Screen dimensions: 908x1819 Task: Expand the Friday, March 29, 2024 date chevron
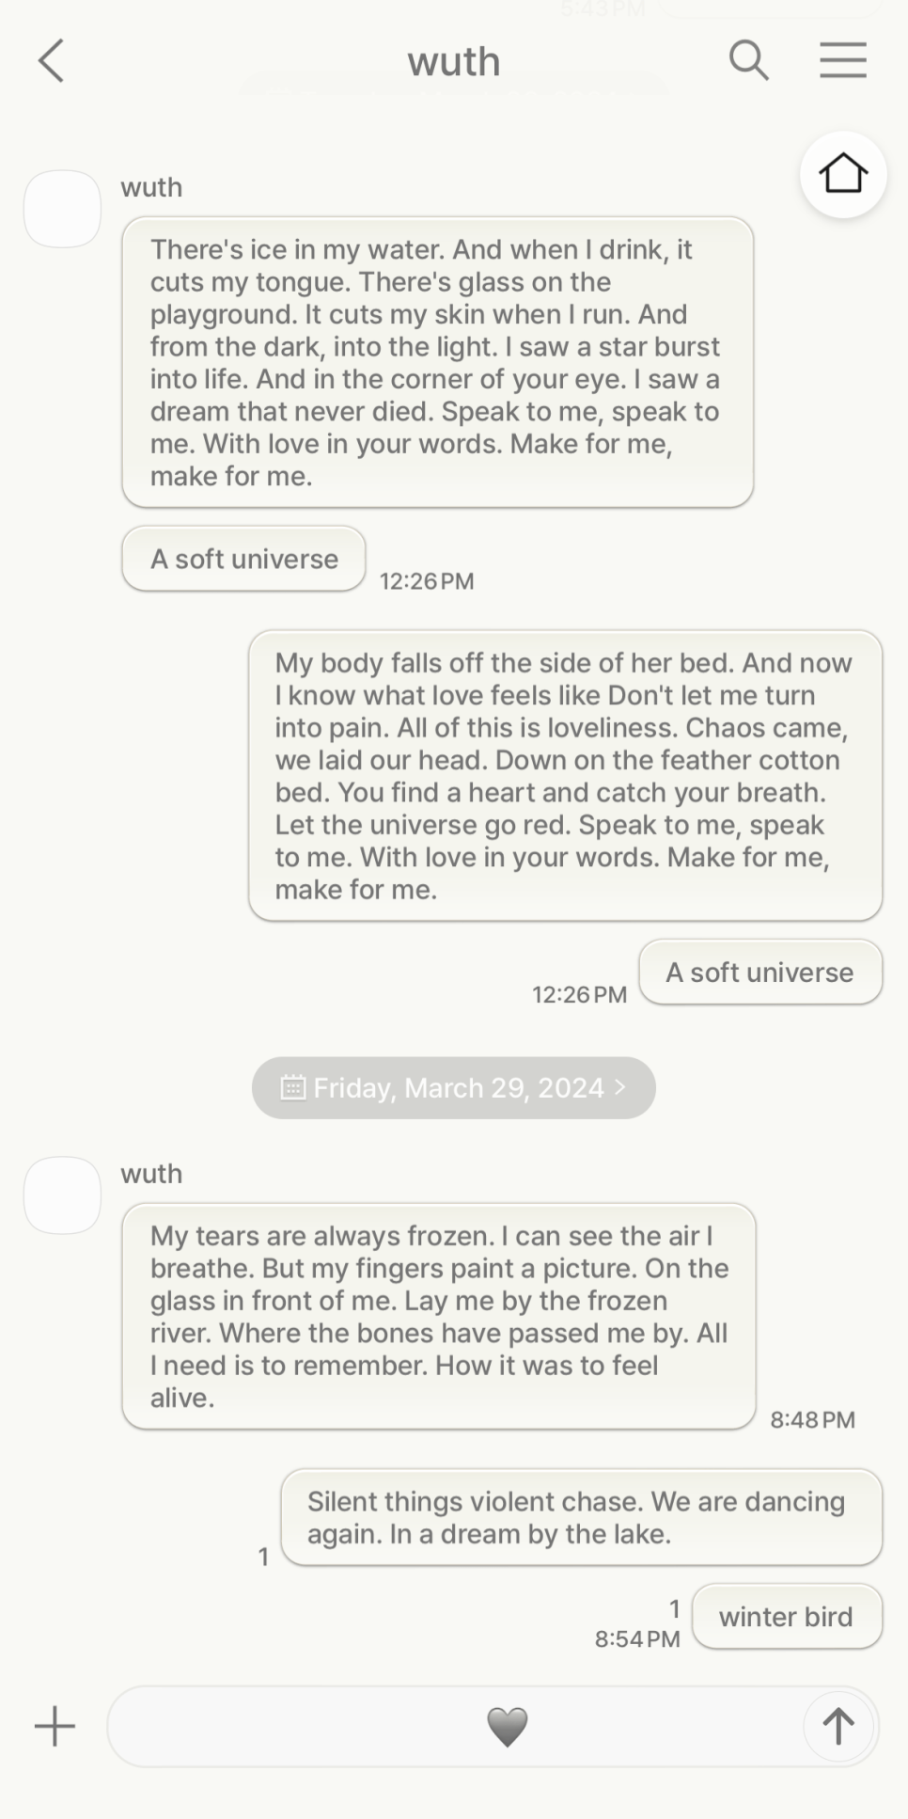coord(619,1087)
